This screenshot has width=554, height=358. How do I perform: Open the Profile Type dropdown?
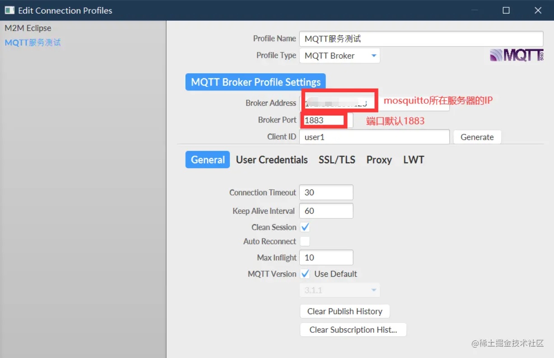[340, 56]
